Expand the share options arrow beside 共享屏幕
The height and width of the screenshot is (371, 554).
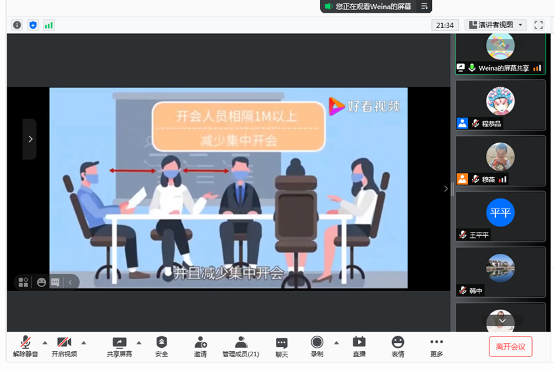click(139, 342)
